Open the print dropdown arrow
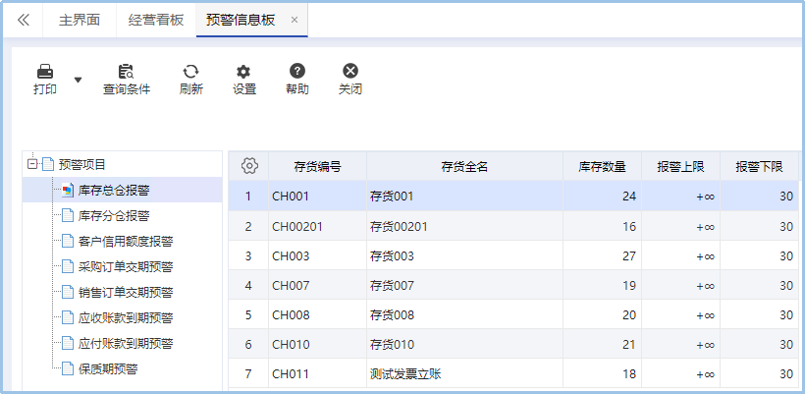The width and height of the screenshot is (805, 394). [x=78, y=80]
